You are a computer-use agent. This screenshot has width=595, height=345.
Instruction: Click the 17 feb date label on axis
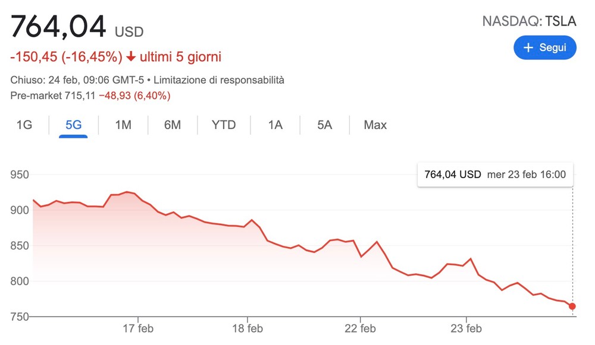pos(138,328)
